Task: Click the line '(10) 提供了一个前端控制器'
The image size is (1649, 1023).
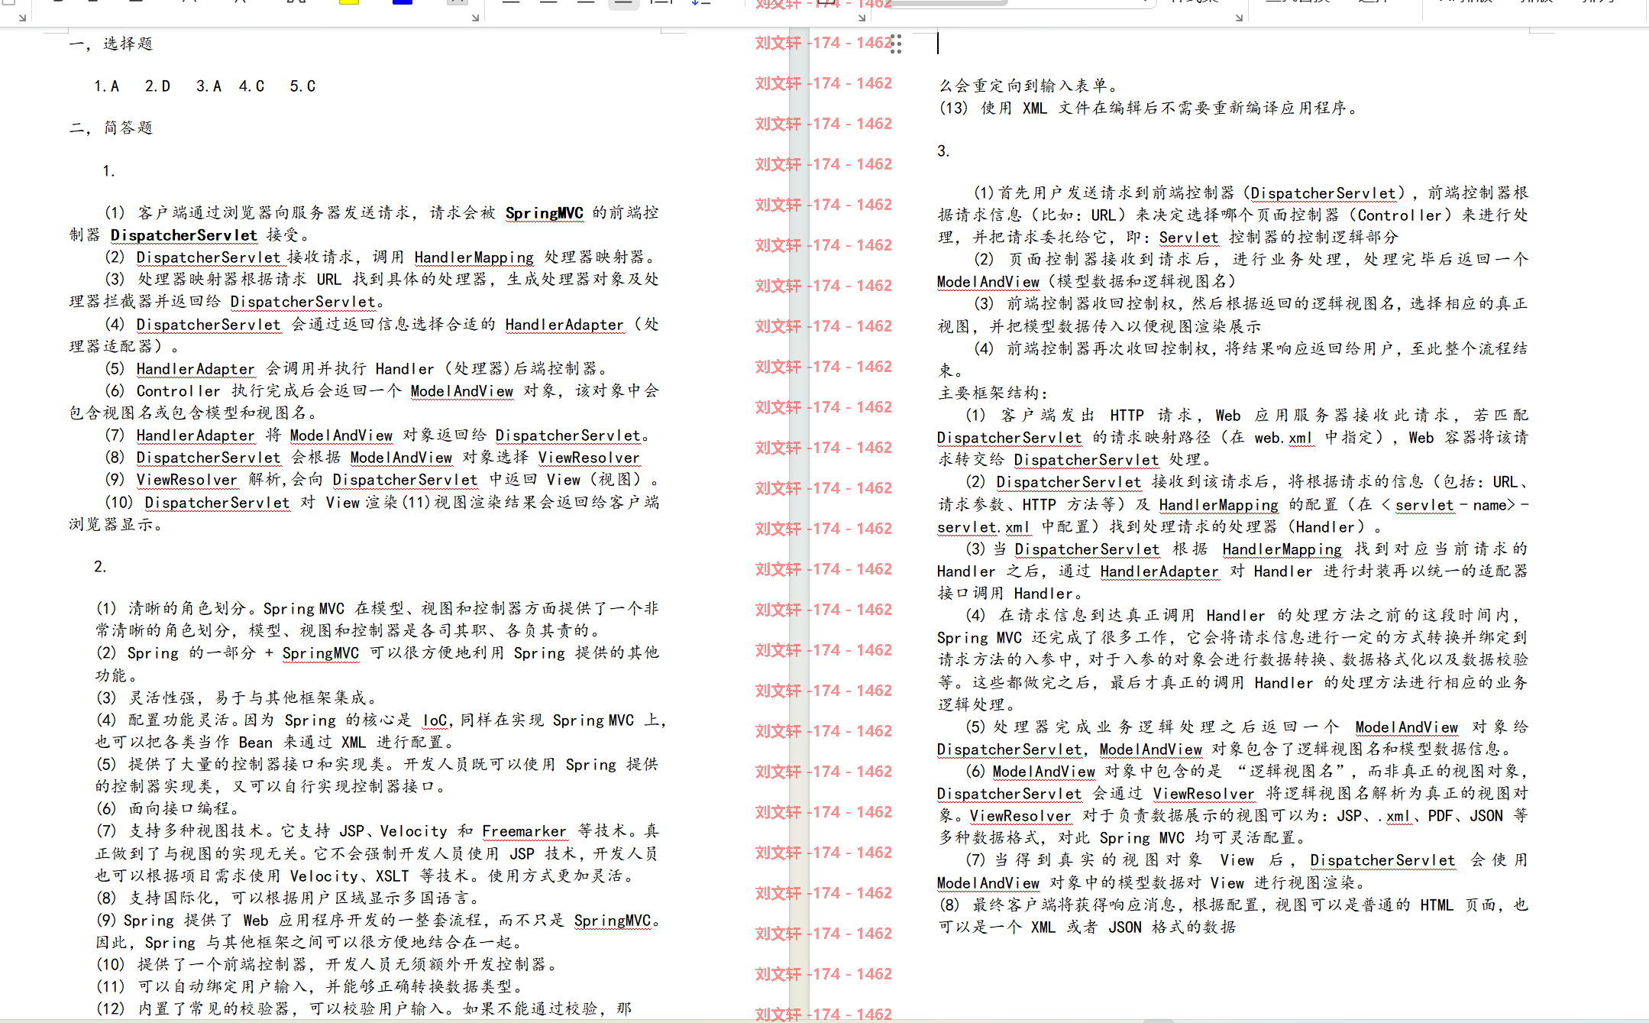Action: point(327,965)
